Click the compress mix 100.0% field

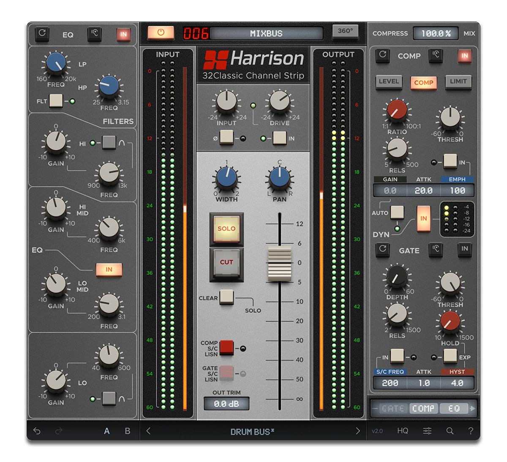tap(436, 33)
